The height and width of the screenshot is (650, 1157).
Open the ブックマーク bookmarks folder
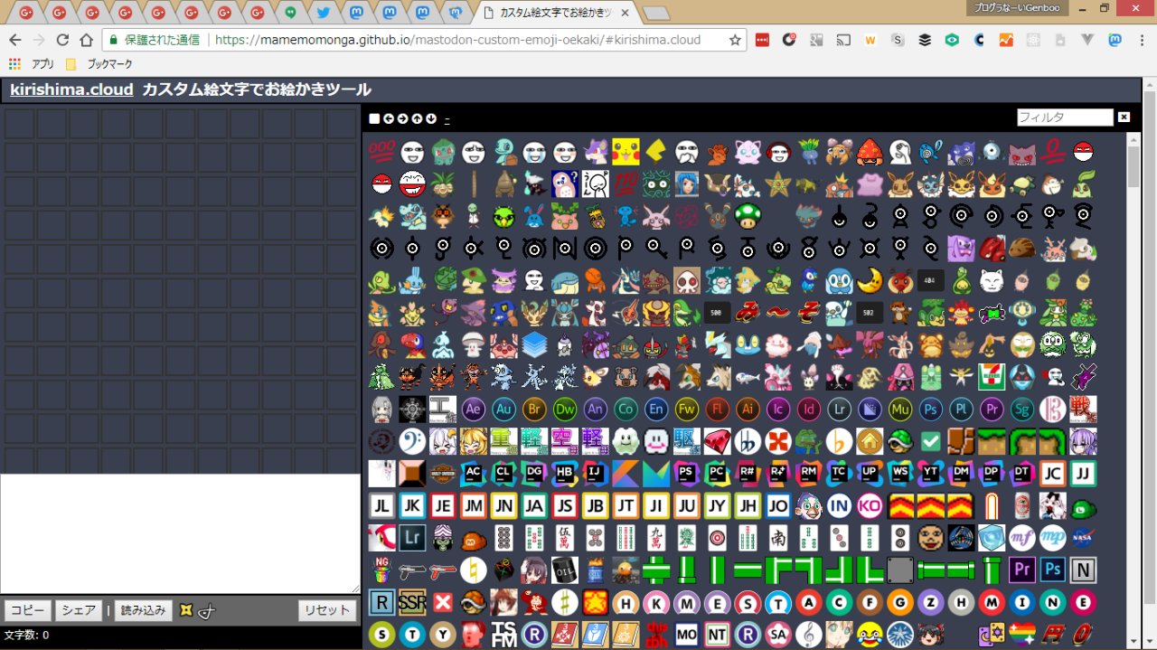coord(99,64)
